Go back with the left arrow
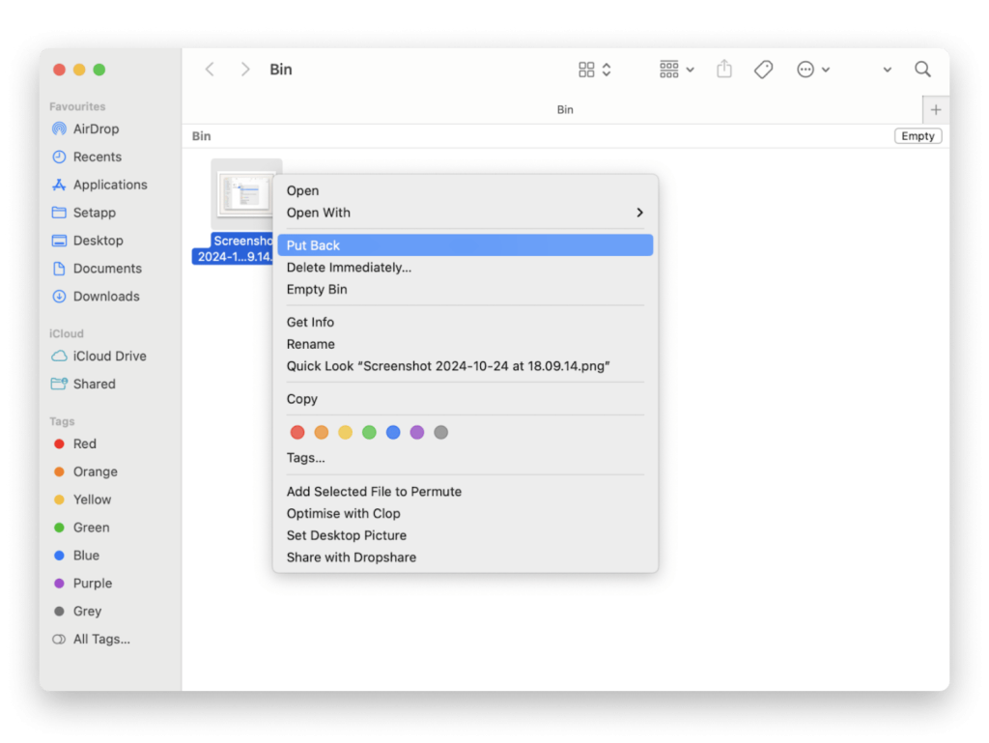Viewport: 989px width, 743px height. pos(210,70)
